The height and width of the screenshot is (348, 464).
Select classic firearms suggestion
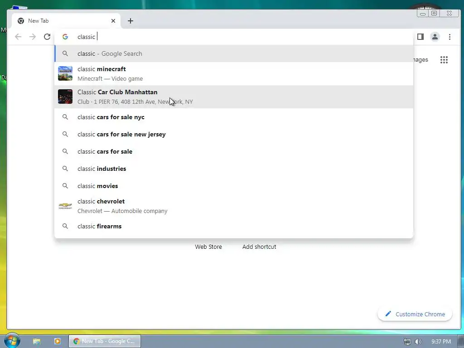(234, 226)
